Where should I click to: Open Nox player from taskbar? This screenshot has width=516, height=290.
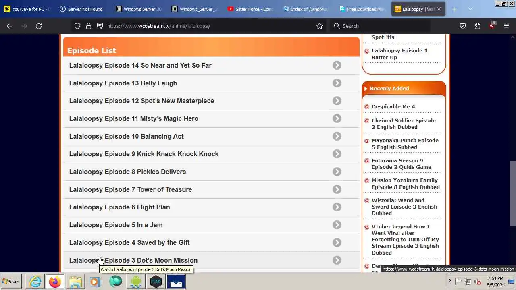pyautogui.click(x=156, y=282)
